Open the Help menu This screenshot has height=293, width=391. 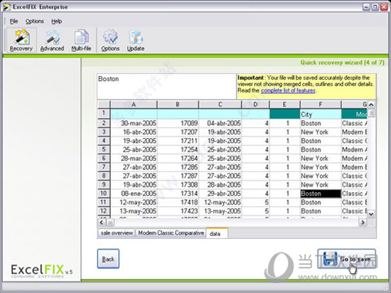click(x=57, y=21)
